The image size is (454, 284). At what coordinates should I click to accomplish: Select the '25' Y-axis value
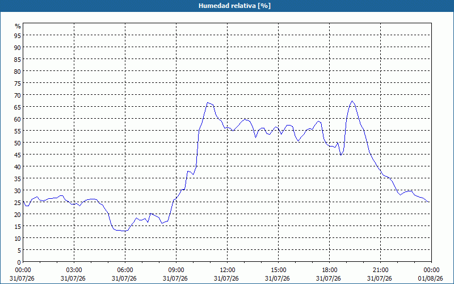(x=18, y=202)
